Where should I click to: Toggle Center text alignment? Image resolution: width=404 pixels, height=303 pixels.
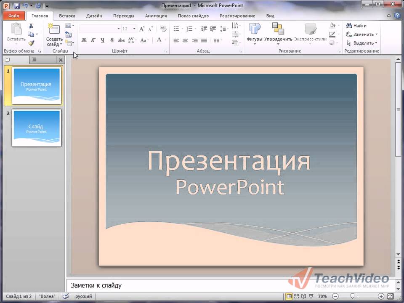coord(185,40)
